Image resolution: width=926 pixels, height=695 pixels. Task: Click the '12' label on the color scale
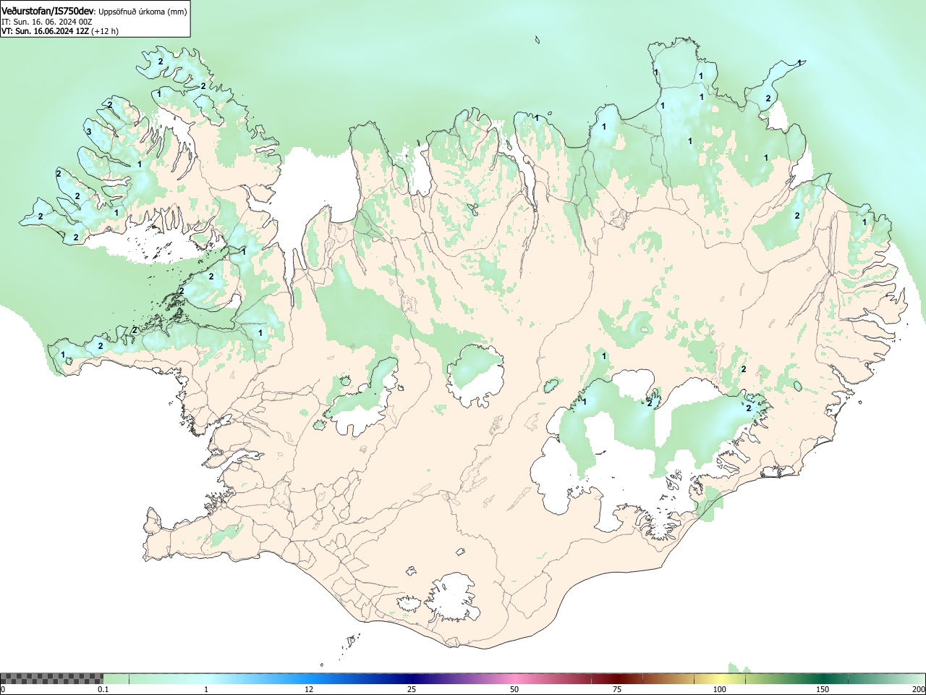[x=309, y=689]
